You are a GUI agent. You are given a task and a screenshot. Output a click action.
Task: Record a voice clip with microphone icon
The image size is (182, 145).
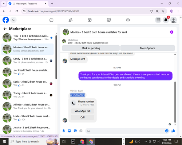click(64, 131)
